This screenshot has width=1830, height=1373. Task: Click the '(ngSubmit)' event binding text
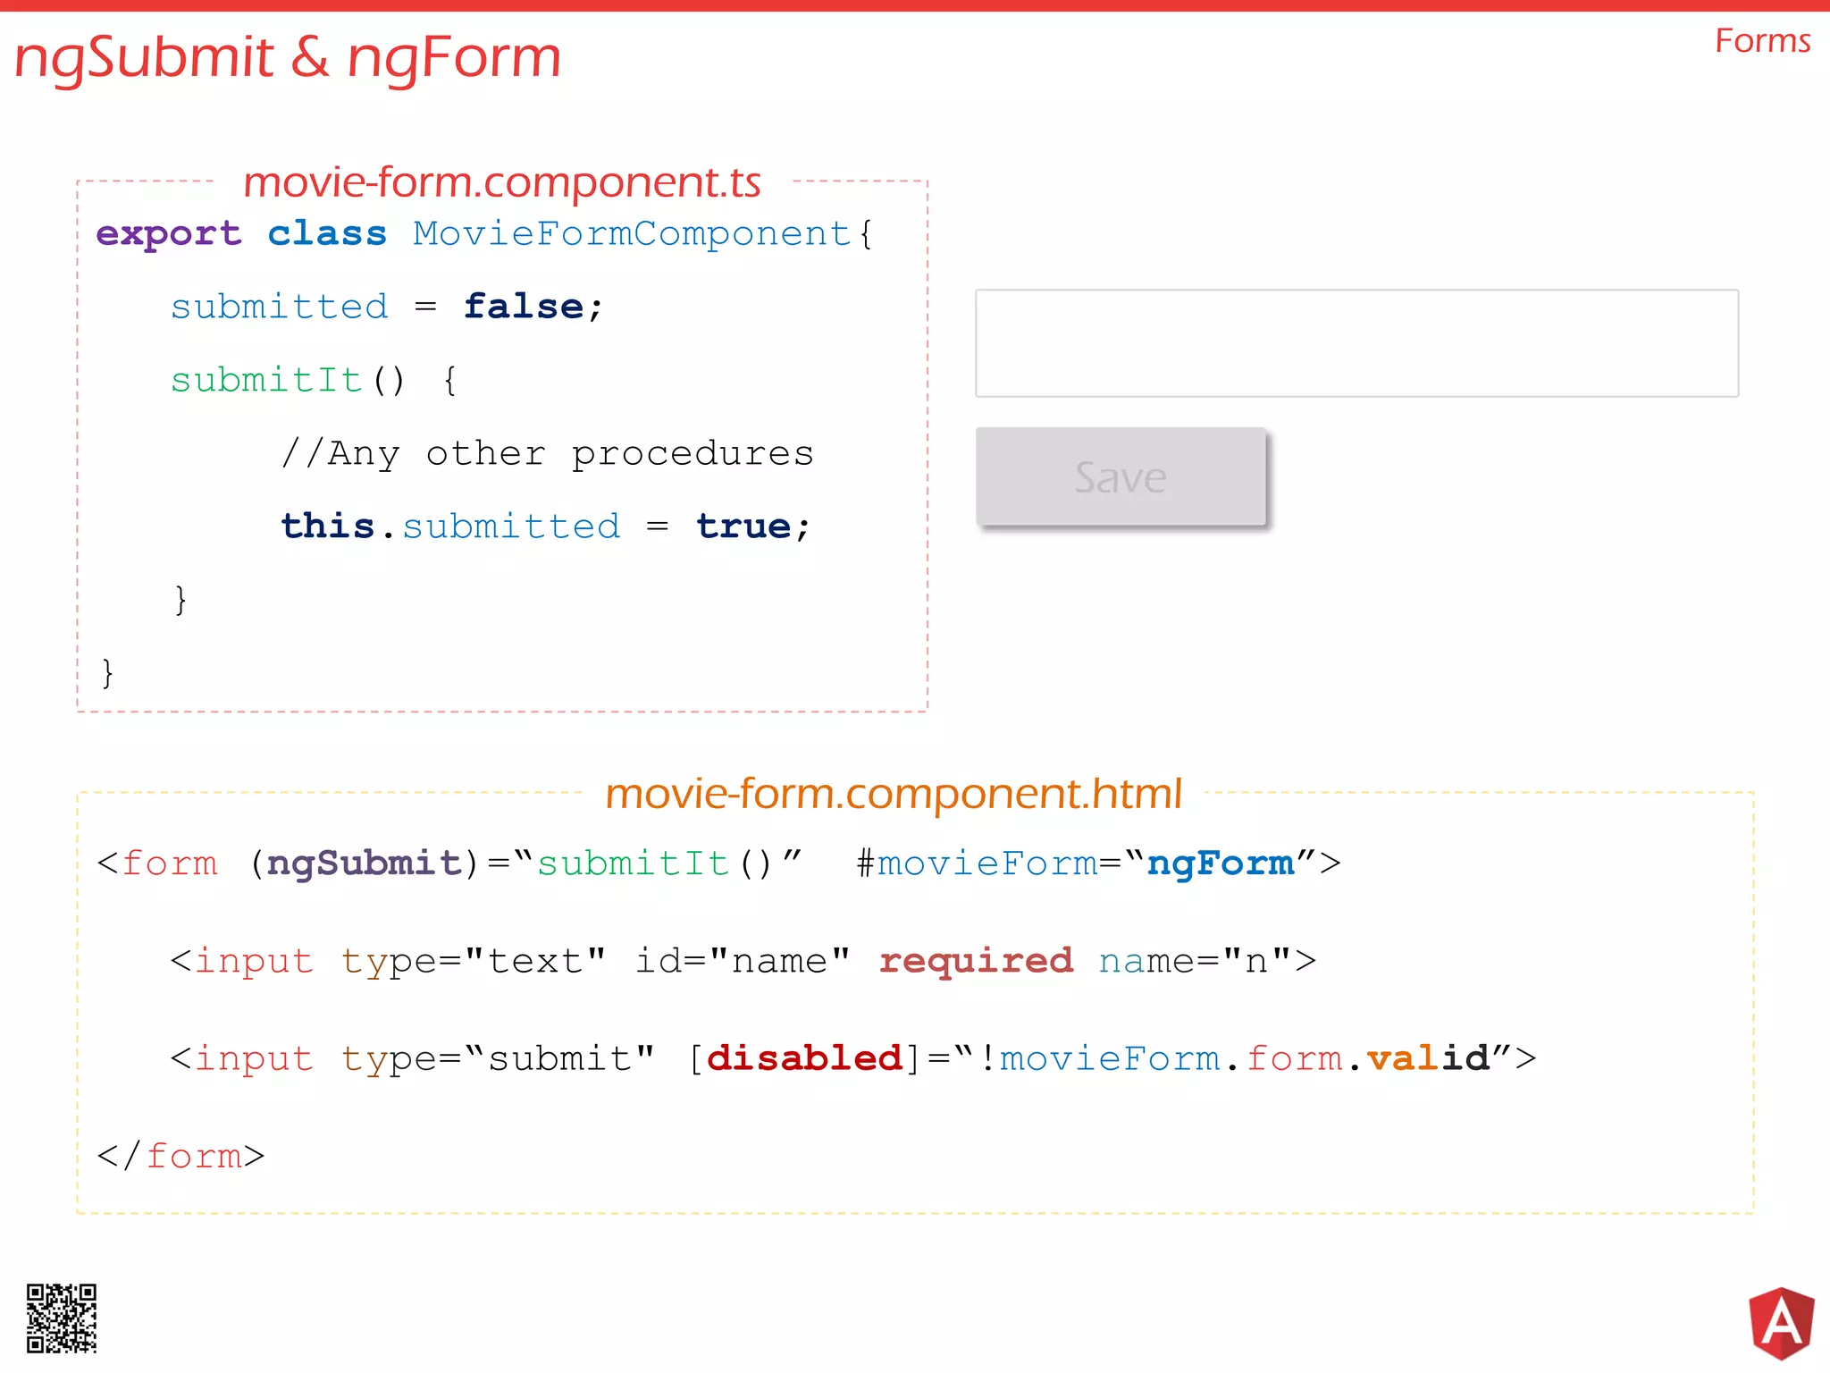pos(365,863)
